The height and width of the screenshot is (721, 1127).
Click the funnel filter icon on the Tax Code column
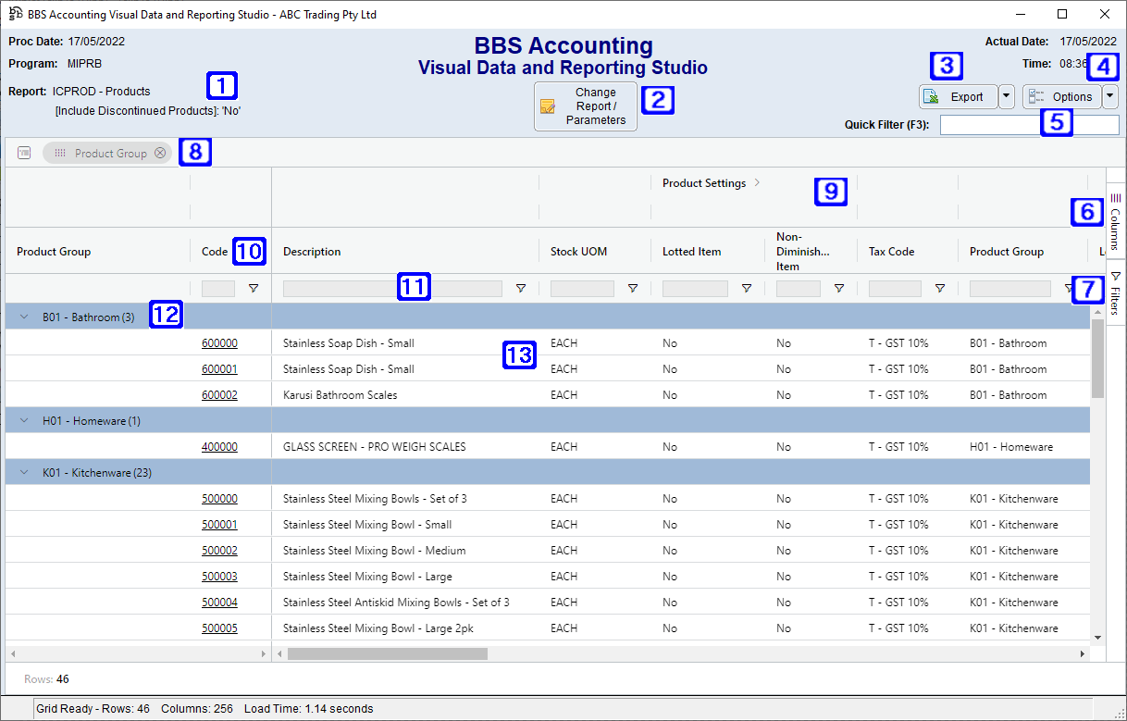939,288
